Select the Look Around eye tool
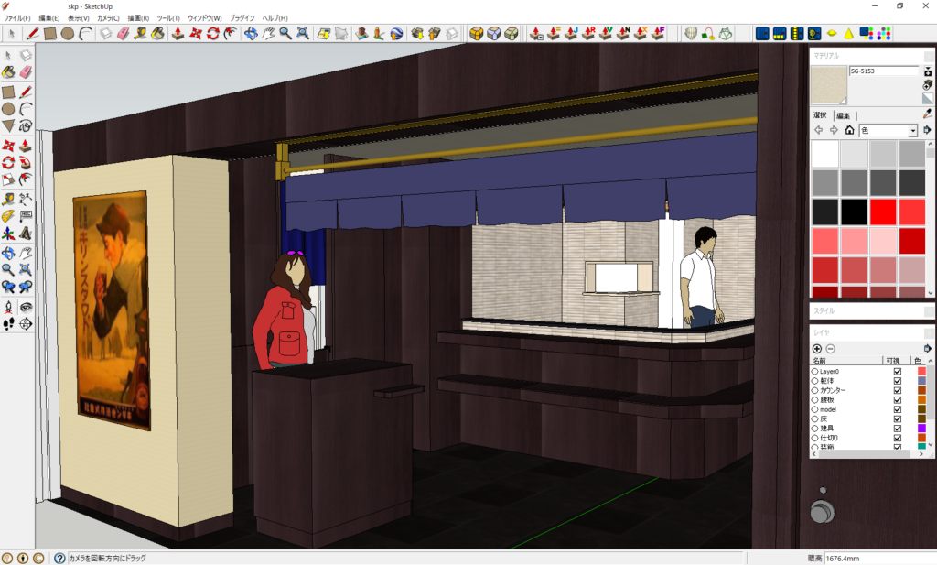The width and height of the screenshot is (937, 565). pyautogui.click(x=26, y=308)
